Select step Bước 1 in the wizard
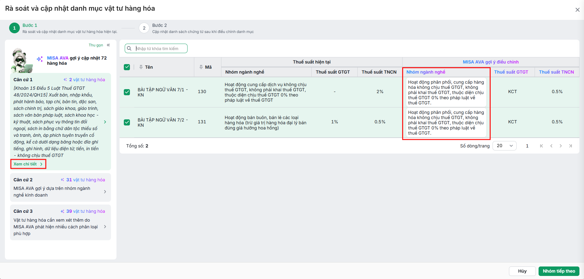The height and width of the screenshot is (279, 584). tap(14, 28)
